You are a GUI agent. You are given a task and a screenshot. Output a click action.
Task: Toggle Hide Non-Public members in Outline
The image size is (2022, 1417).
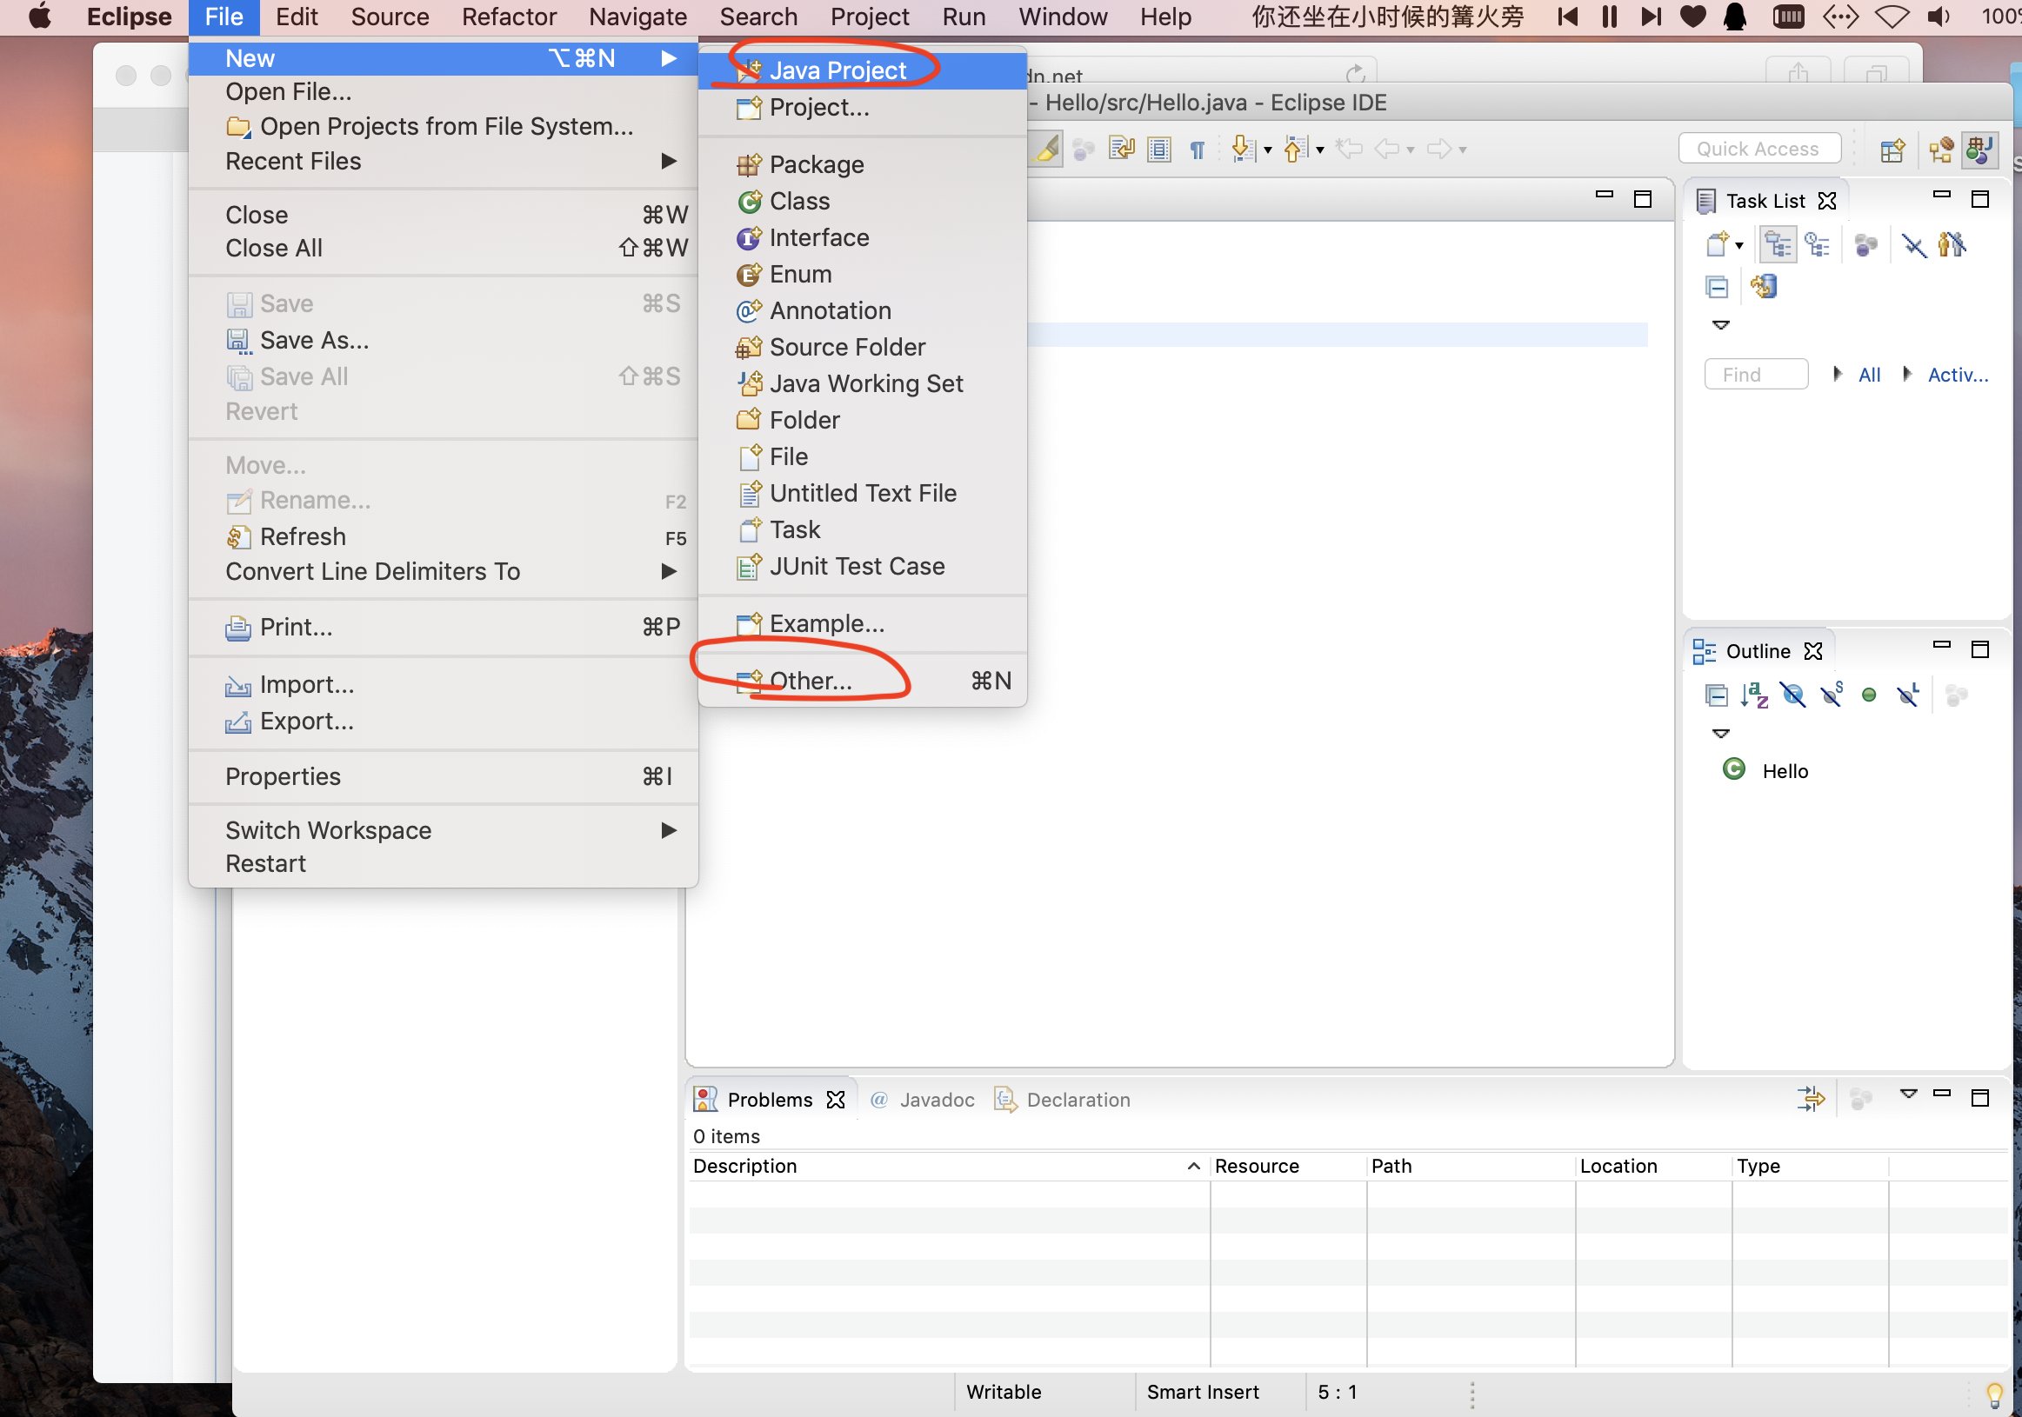[x=1868, y=695]
